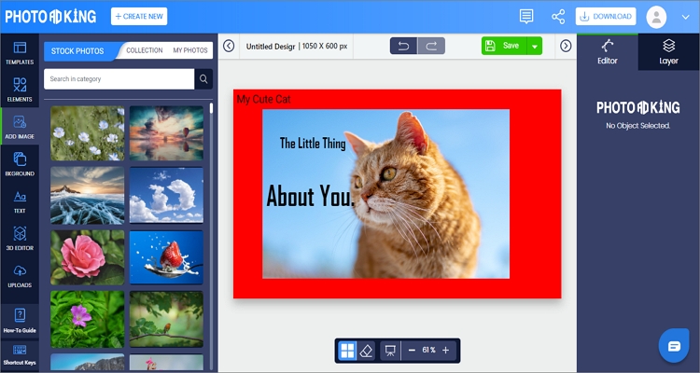Select the white flowers stock photo
Viewport: 700px width, 373px height.
[88, 133]
